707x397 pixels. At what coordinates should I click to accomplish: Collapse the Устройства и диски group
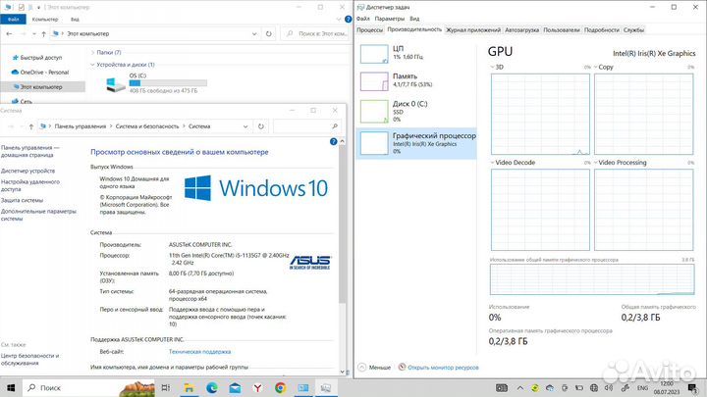tap(94, 65)
